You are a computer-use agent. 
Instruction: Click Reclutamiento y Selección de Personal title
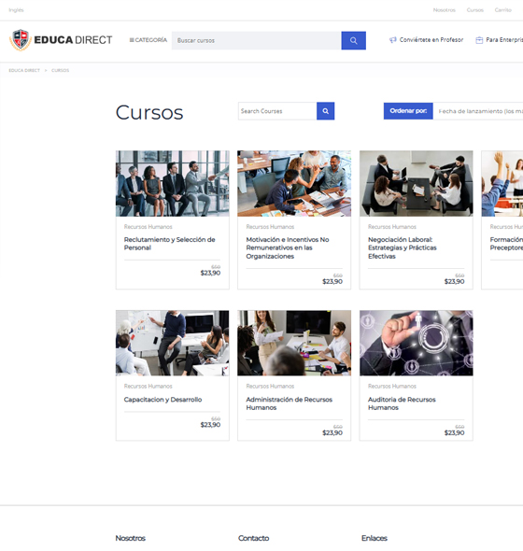pos(169,244)
